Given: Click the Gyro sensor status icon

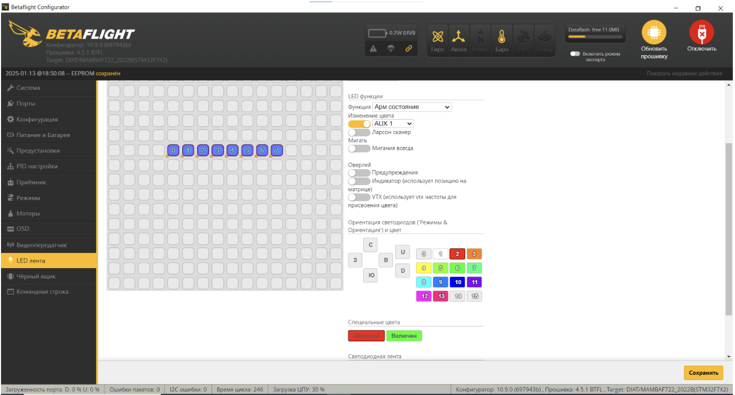Looking at the screenshot, I should tap(437, 37).
